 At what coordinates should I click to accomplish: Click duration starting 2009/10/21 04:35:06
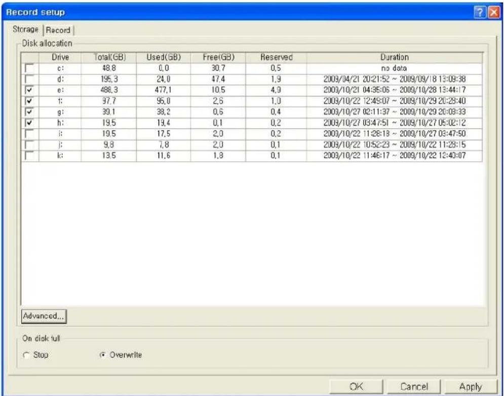point(395,90)
